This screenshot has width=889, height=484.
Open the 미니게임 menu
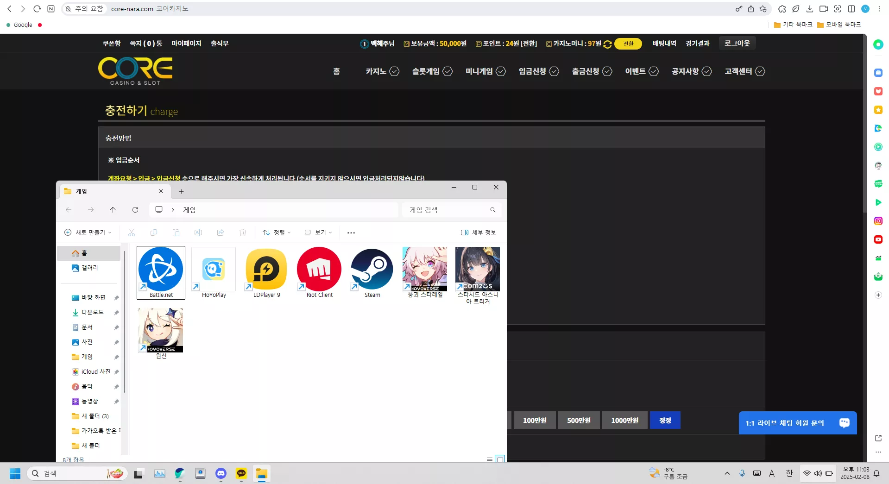[485, 71]
